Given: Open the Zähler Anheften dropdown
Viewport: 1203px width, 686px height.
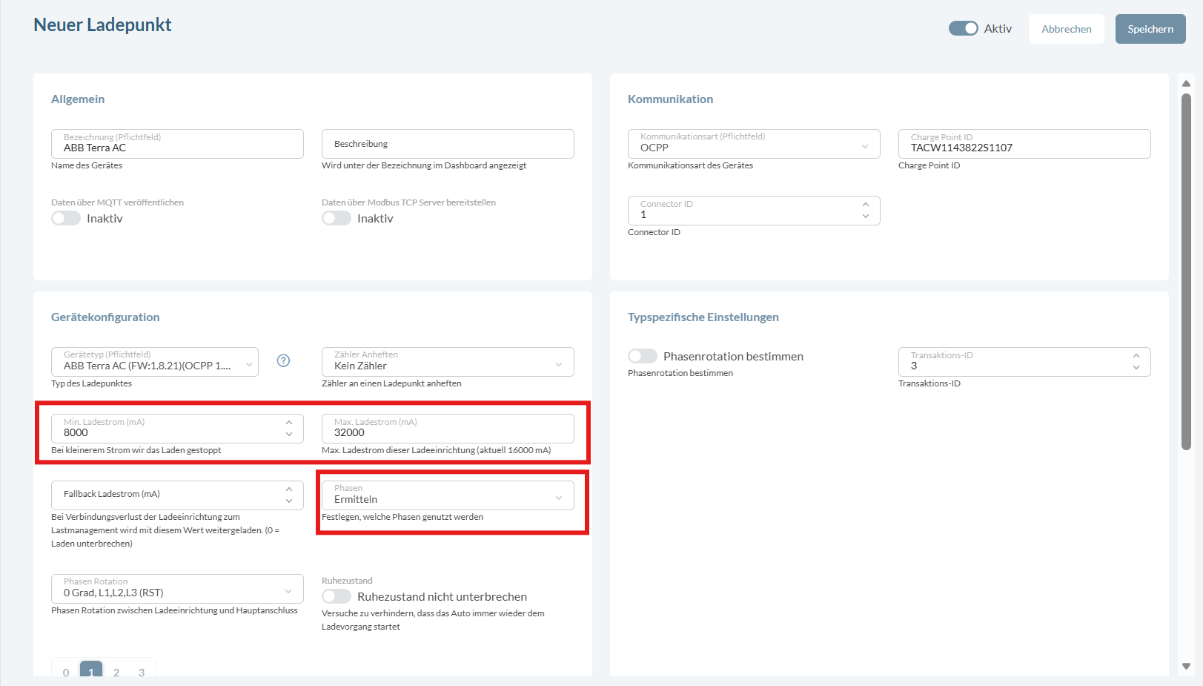Looking at the screenshot, I should 448,362.
